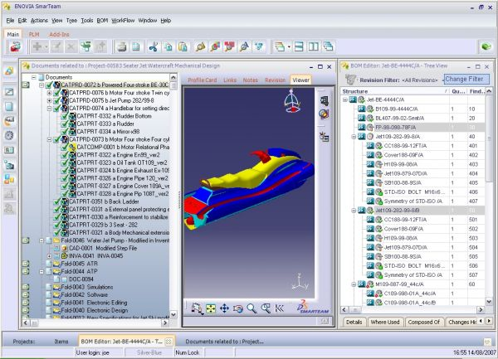Viewport: 498px width, 359px height.
Task: Toggle the check beside CATPRT-0321 Body Mechanical
Action: point(56,233)
